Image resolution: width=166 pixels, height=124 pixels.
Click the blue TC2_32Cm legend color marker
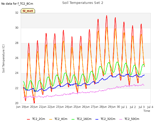97,119
